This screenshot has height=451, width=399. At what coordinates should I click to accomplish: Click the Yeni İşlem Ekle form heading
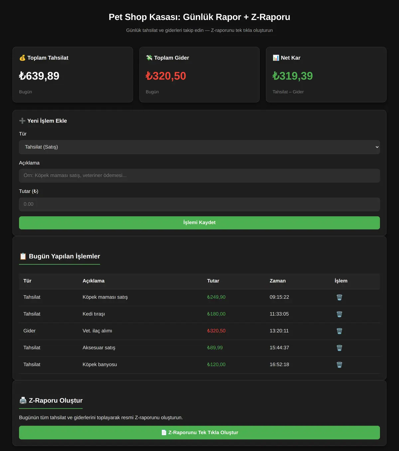(43, 121)
